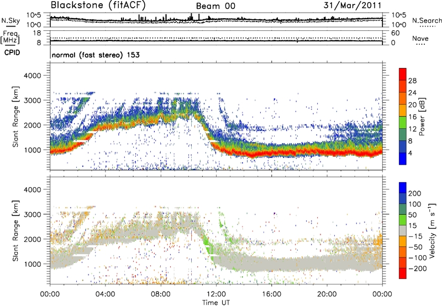Click the '04:00' time axis tick label
This screenshot has height=306, width=442.
pyautogui.click(x=106, y=294)
